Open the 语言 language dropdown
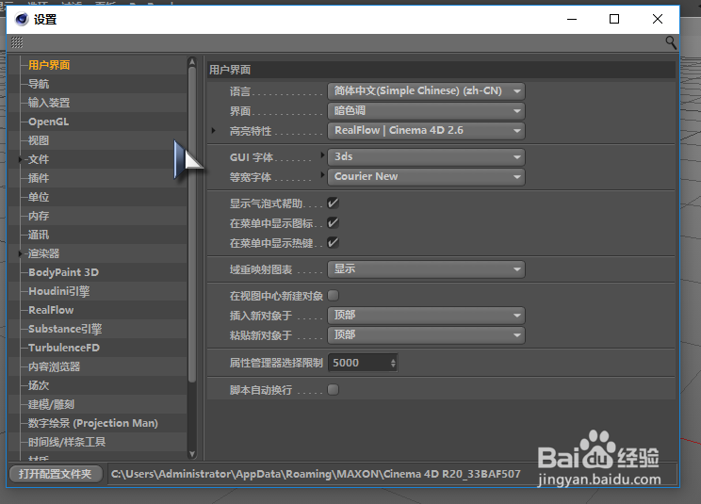 click(x=426, y=91)
